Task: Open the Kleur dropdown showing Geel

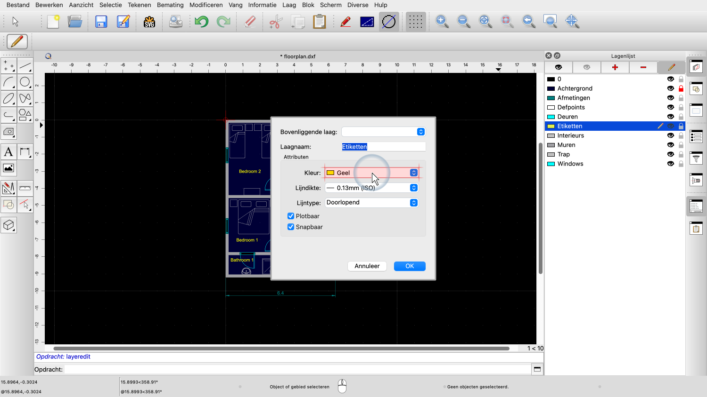Action: (x=371, y=173)
